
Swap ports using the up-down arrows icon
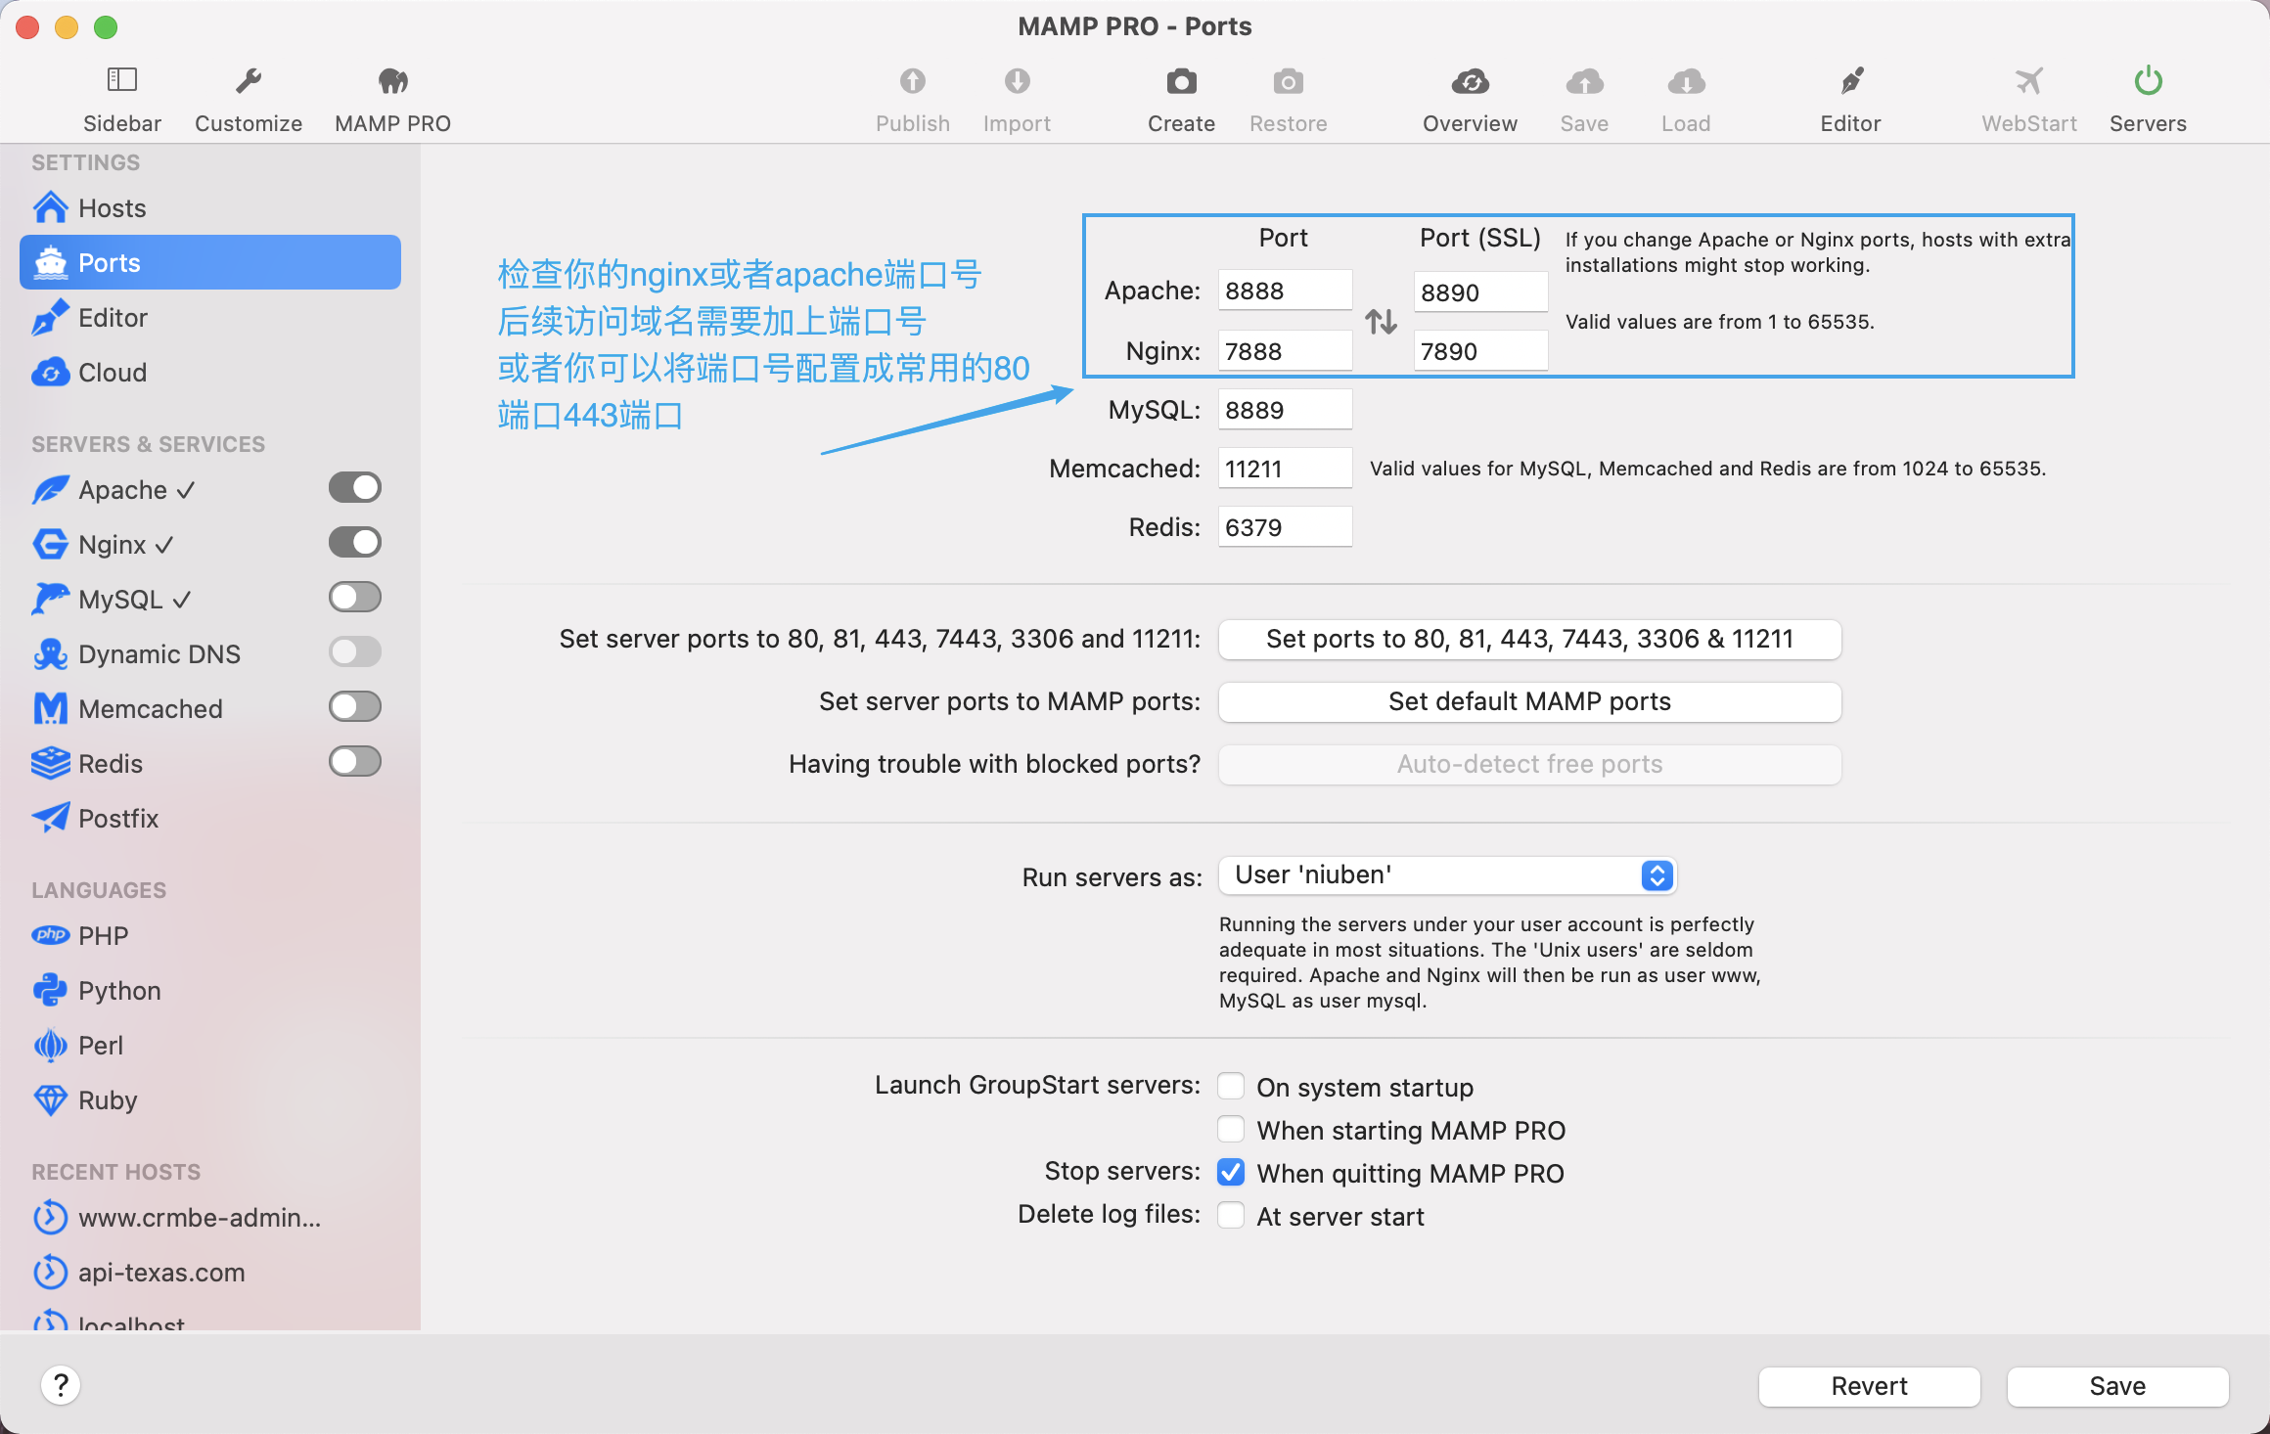1381,322
